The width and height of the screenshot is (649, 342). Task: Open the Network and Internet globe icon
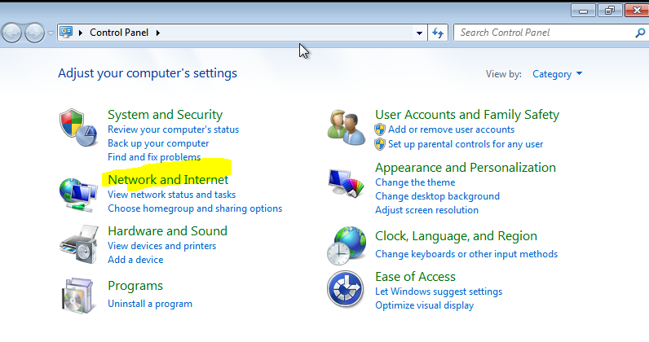78,195
